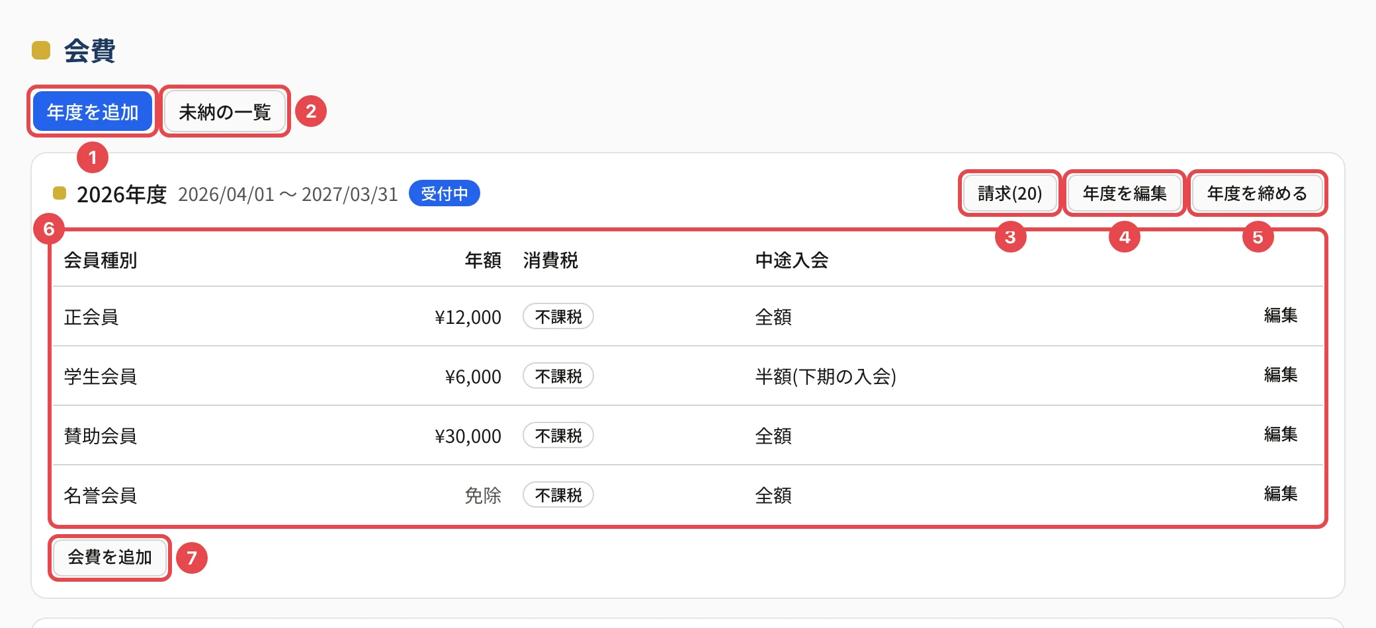Click the 消費税 column header
The image size is (1376, 628).
(550, 260)
